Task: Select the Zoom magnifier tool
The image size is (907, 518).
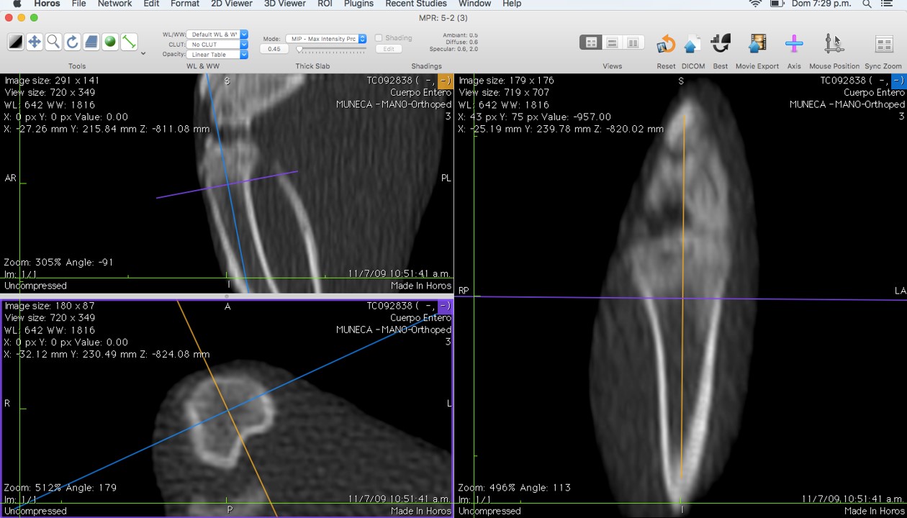Action: click(x=53, y=42)
